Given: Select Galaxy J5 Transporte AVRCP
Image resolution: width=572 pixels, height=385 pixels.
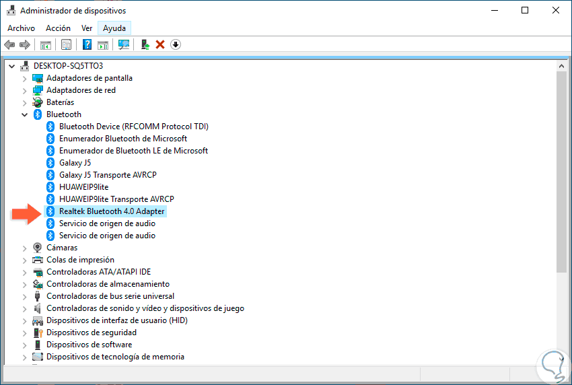Looking at the screenshot, I should (x=108, y=175).
